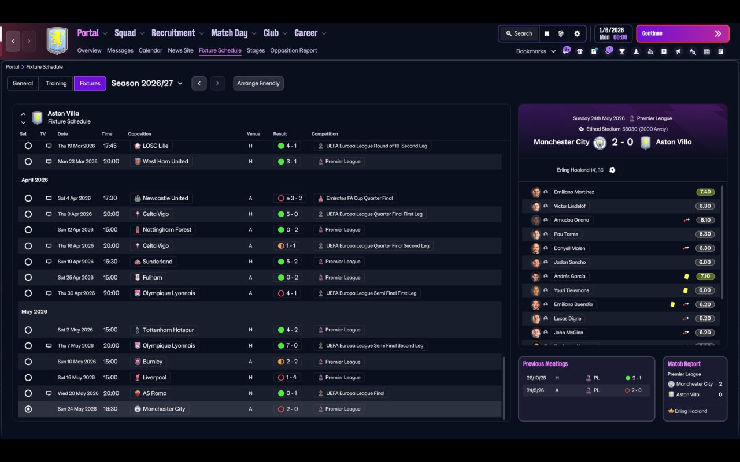Open the star search scouting icon

pyautogui.click(x=693, y=51)
